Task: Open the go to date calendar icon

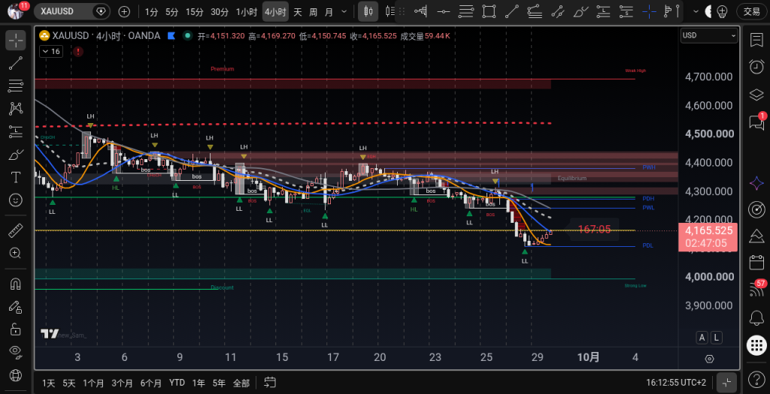Action: (x=270, y=382)
